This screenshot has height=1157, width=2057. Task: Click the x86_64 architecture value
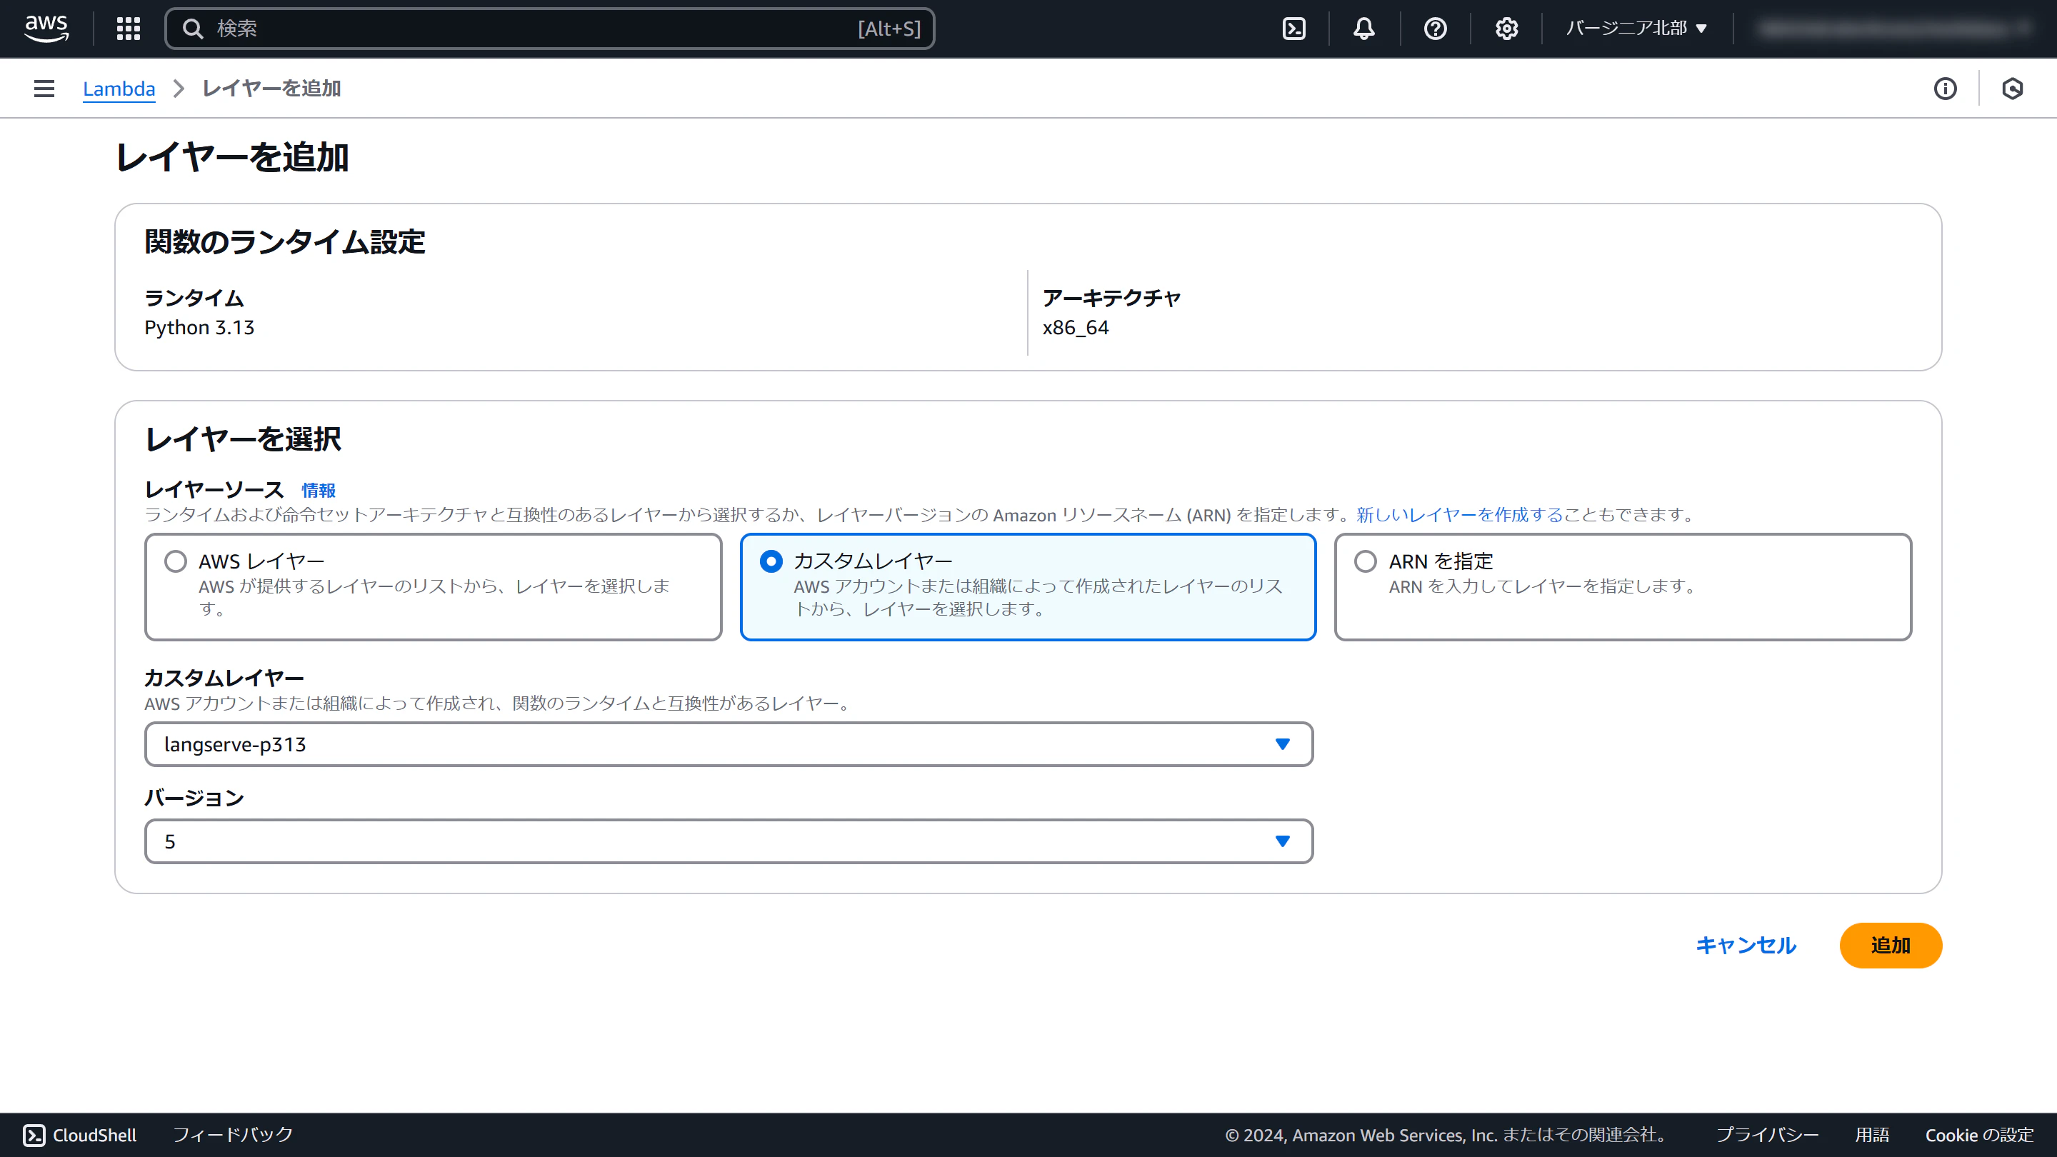pos(1075,327)
